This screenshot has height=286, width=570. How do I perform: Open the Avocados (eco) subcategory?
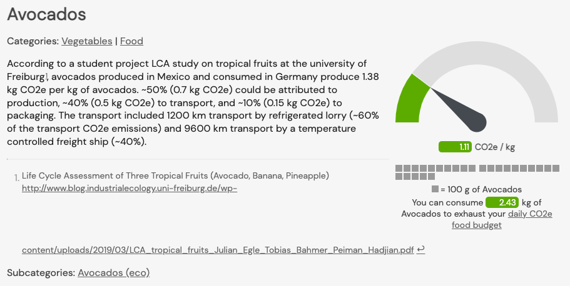113,272
